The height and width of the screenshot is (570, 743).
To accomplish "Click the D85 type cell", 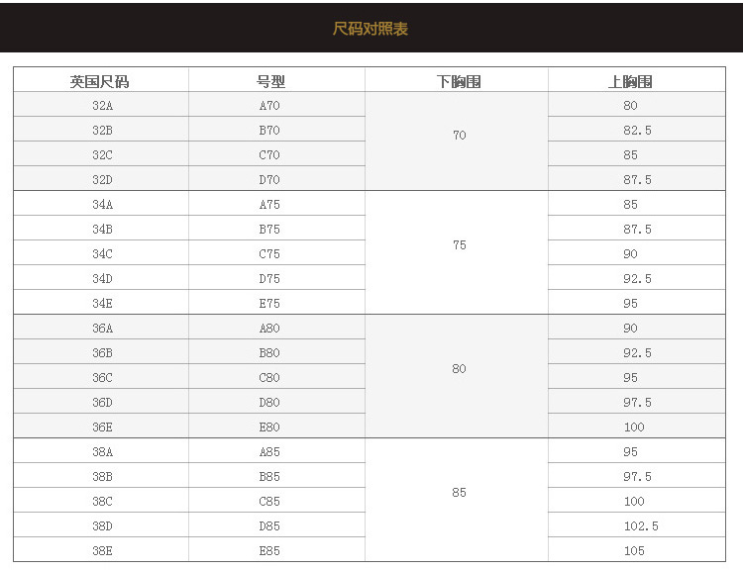I will click(x=269, y=525).
